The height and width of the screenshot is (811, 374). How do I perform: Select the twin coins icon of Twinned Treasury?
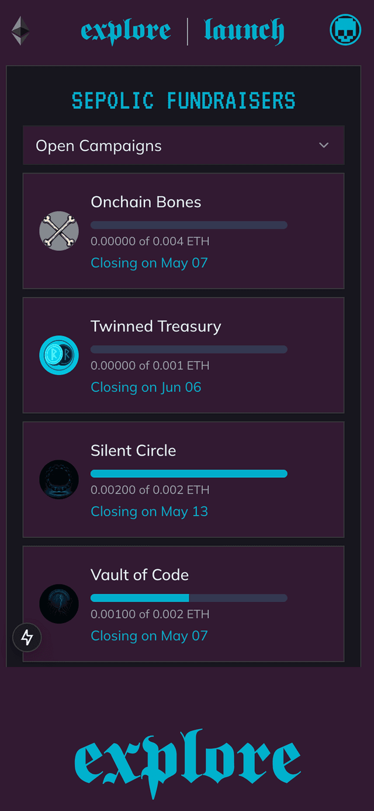coord(59,355)
